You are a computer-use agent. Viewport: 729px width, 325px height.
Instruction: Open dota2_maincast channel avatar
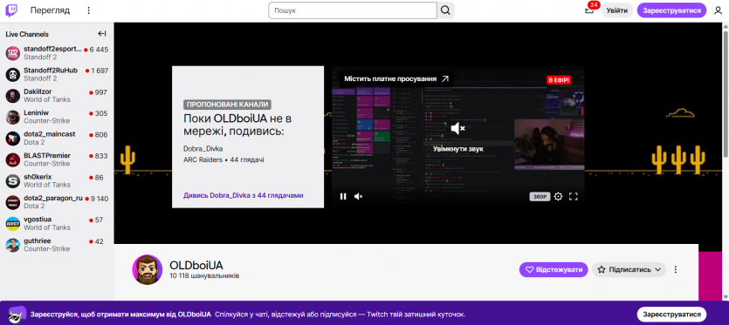pyautogui.click(x=12, y=139)
